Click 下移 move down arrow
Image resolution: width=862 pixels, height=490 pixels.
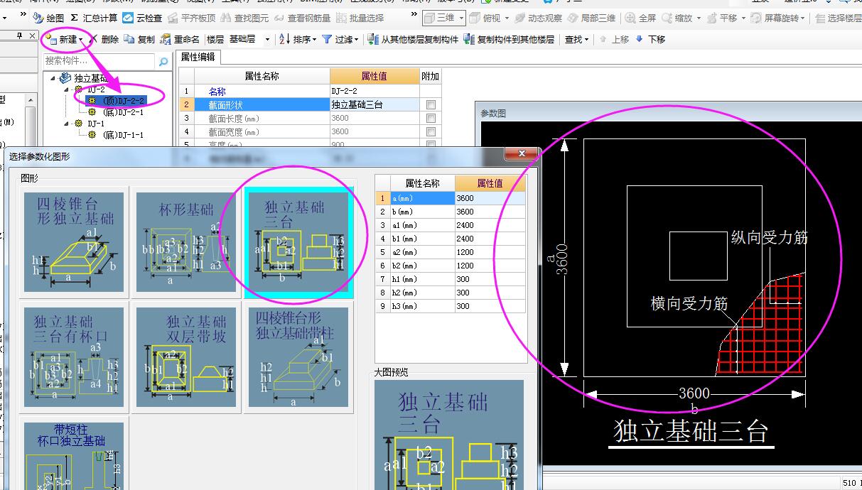click(650, 40)
